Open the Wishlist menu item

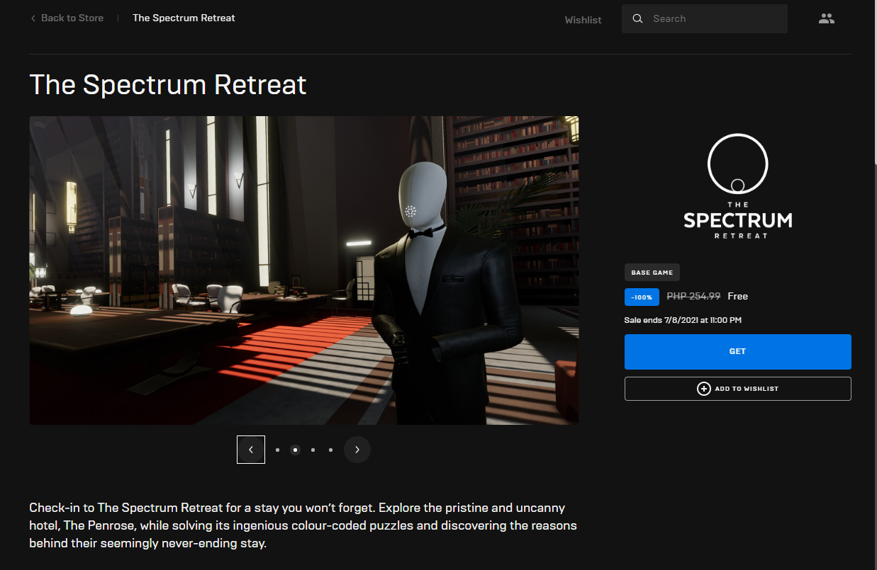[x=583, y=20]
